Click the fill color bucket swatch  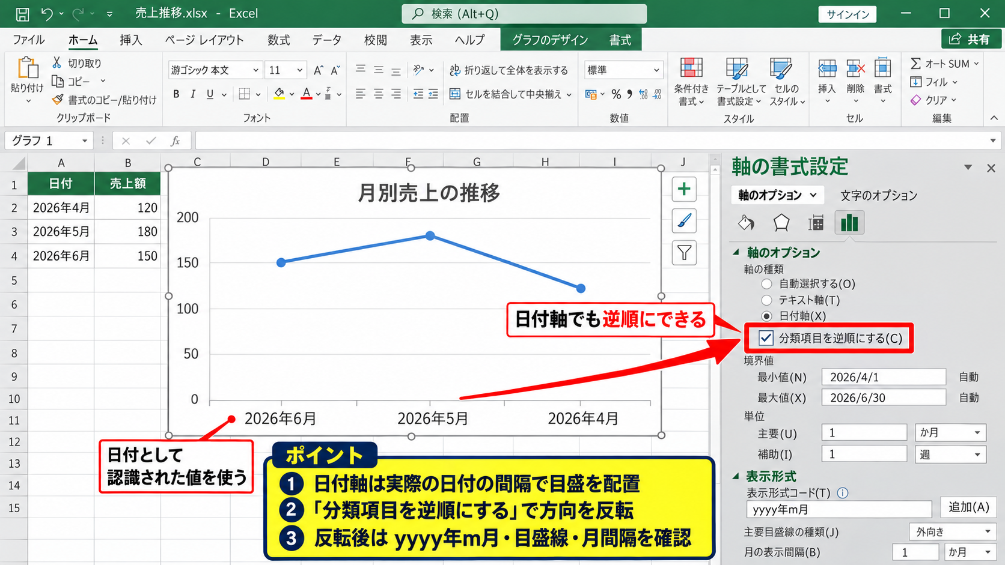(x=279, y=94)
